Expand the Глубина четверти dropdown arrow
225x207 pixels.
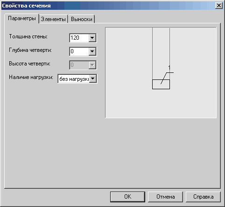(92, 51)
